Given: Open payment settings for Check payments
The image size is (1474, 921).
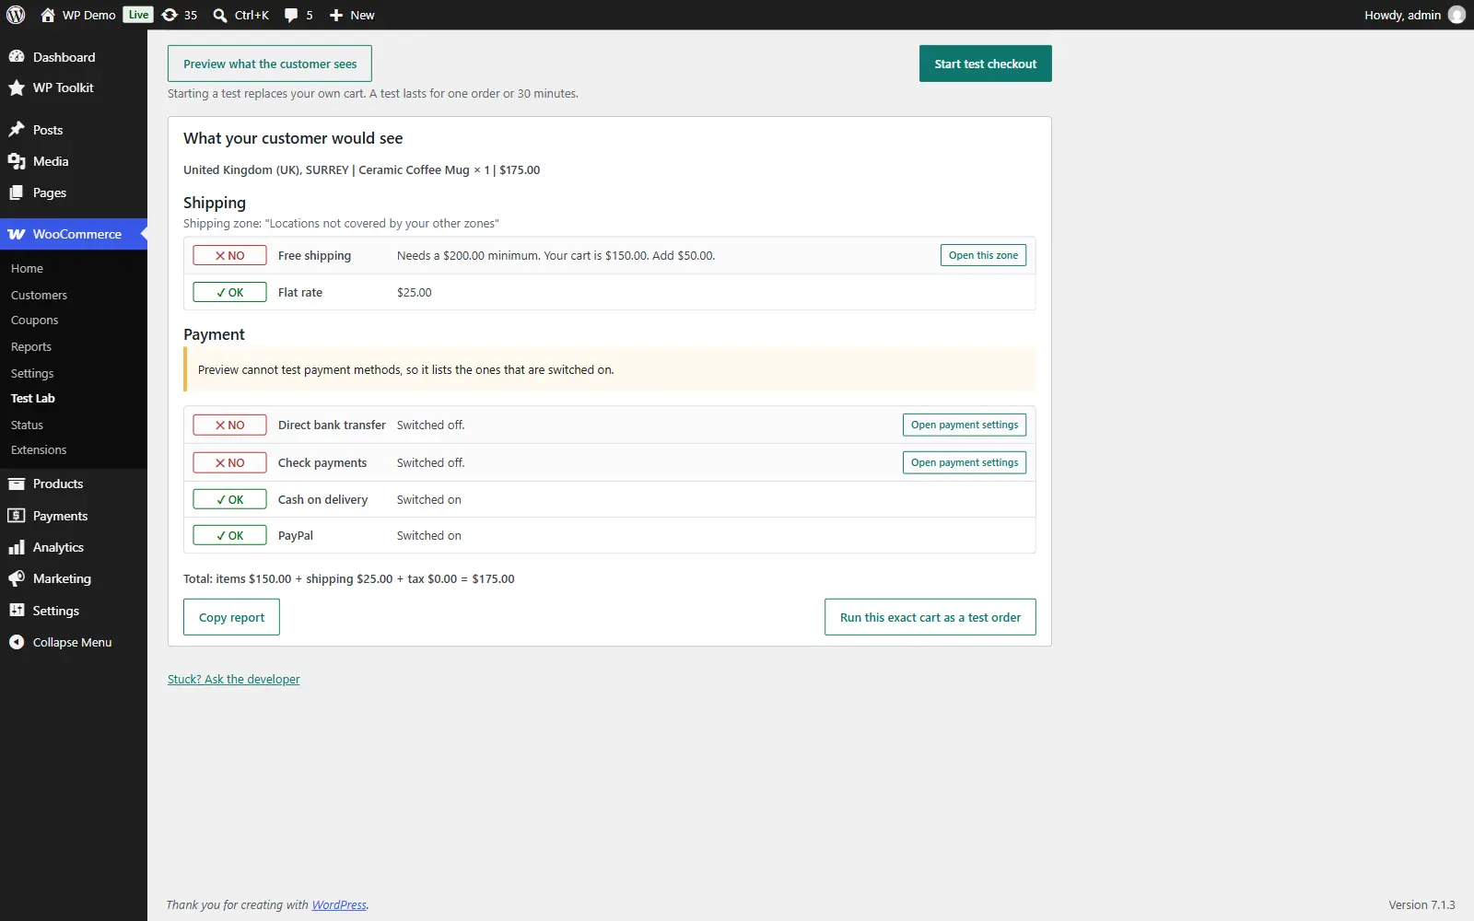Looking at the screenshot, I should 965,462.
